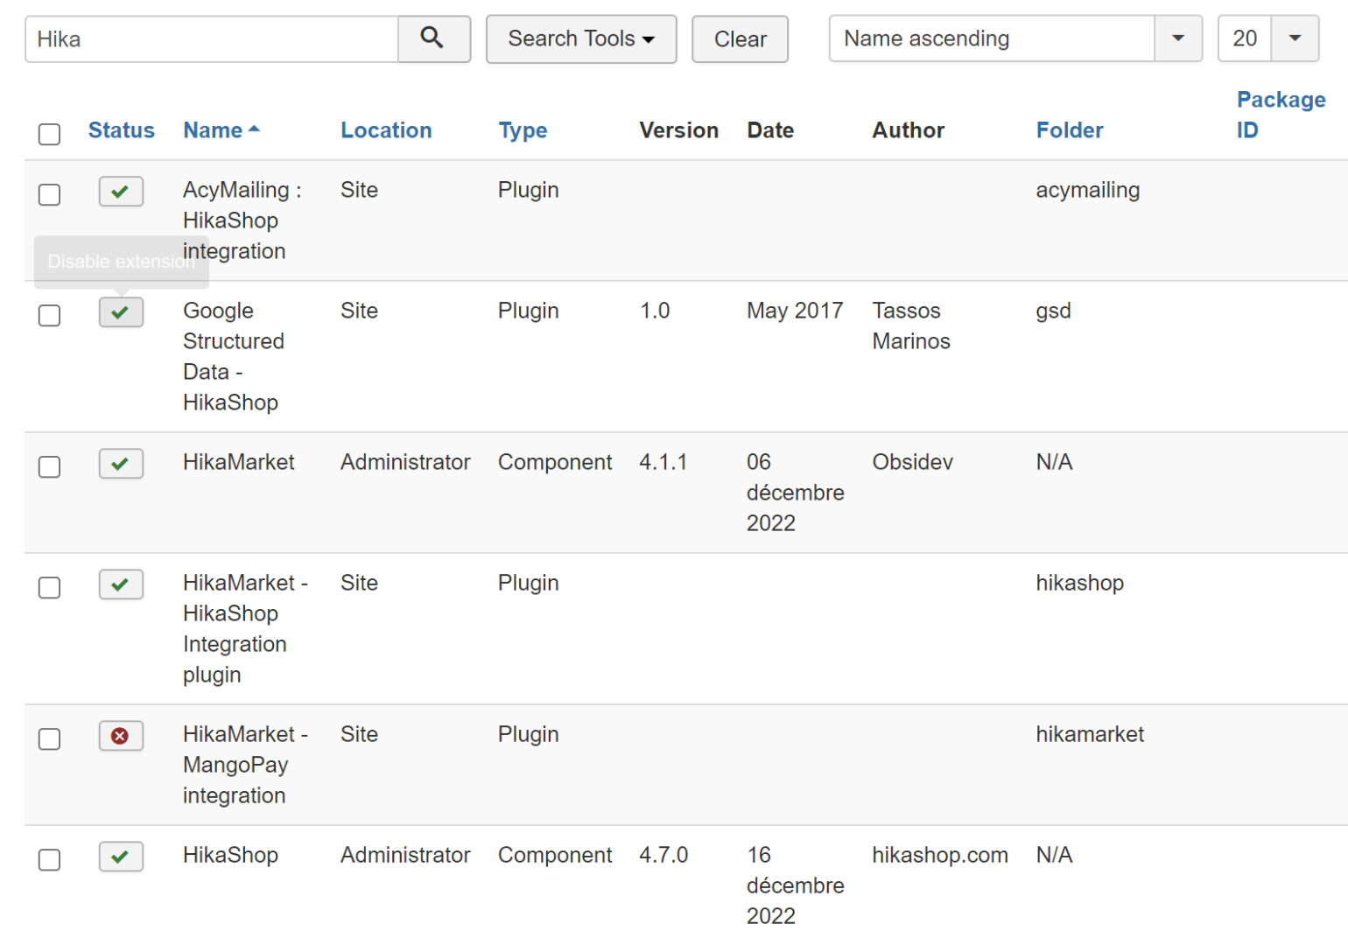Disable HikaMarket - HikaShop Integration plugin

point(121,584)
